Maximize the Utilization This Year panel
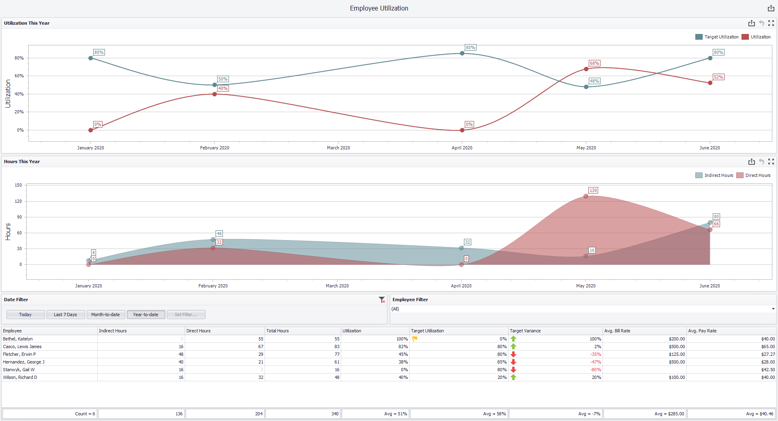Image resolution: width=778 pixels, height=421 pixels. tap(771, 23)
